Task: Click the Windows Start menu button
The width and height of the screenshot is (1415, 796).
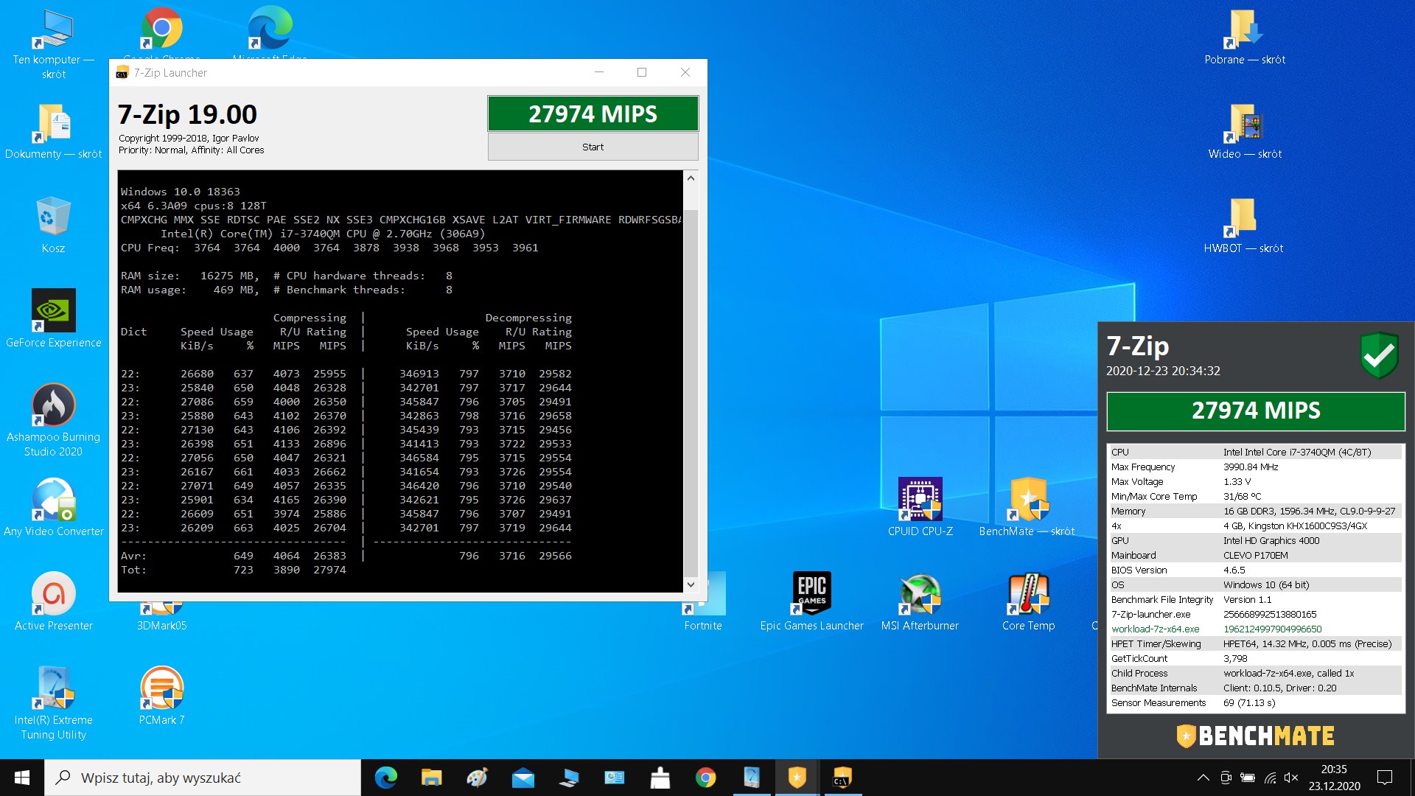Action: click(x=22, y=778)
